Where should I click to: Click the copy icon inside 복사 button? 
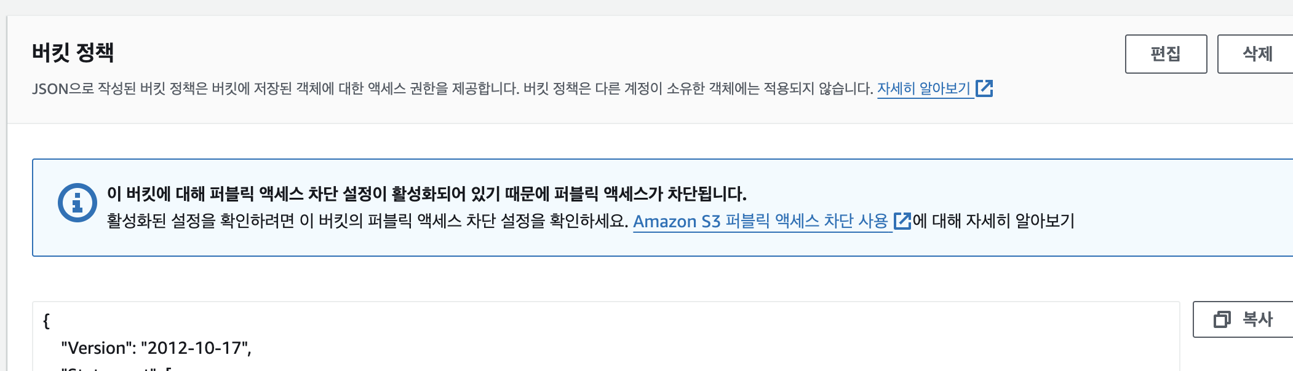pyautogui.click(x=1222, y=319)
